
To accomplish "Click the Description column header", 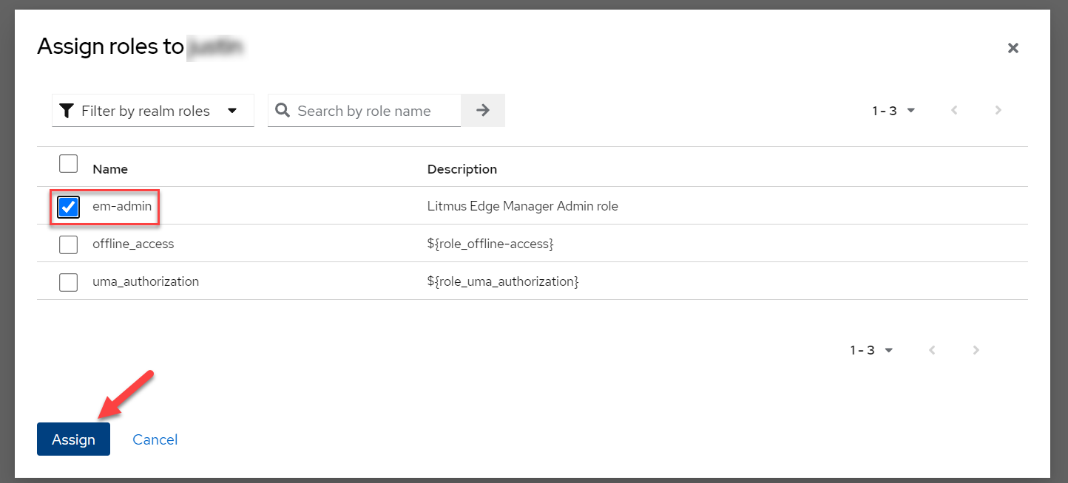I will tap(462, 169).
